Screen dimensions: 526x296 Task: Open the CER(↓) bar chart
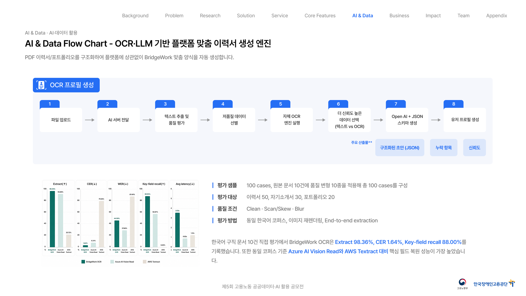pyautogui.click(x=91, y=218)
